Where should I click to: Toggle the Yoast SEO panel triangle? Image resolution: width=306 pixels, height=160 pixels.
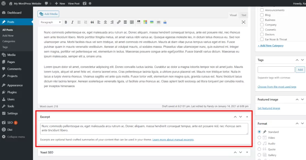(247, 153)
